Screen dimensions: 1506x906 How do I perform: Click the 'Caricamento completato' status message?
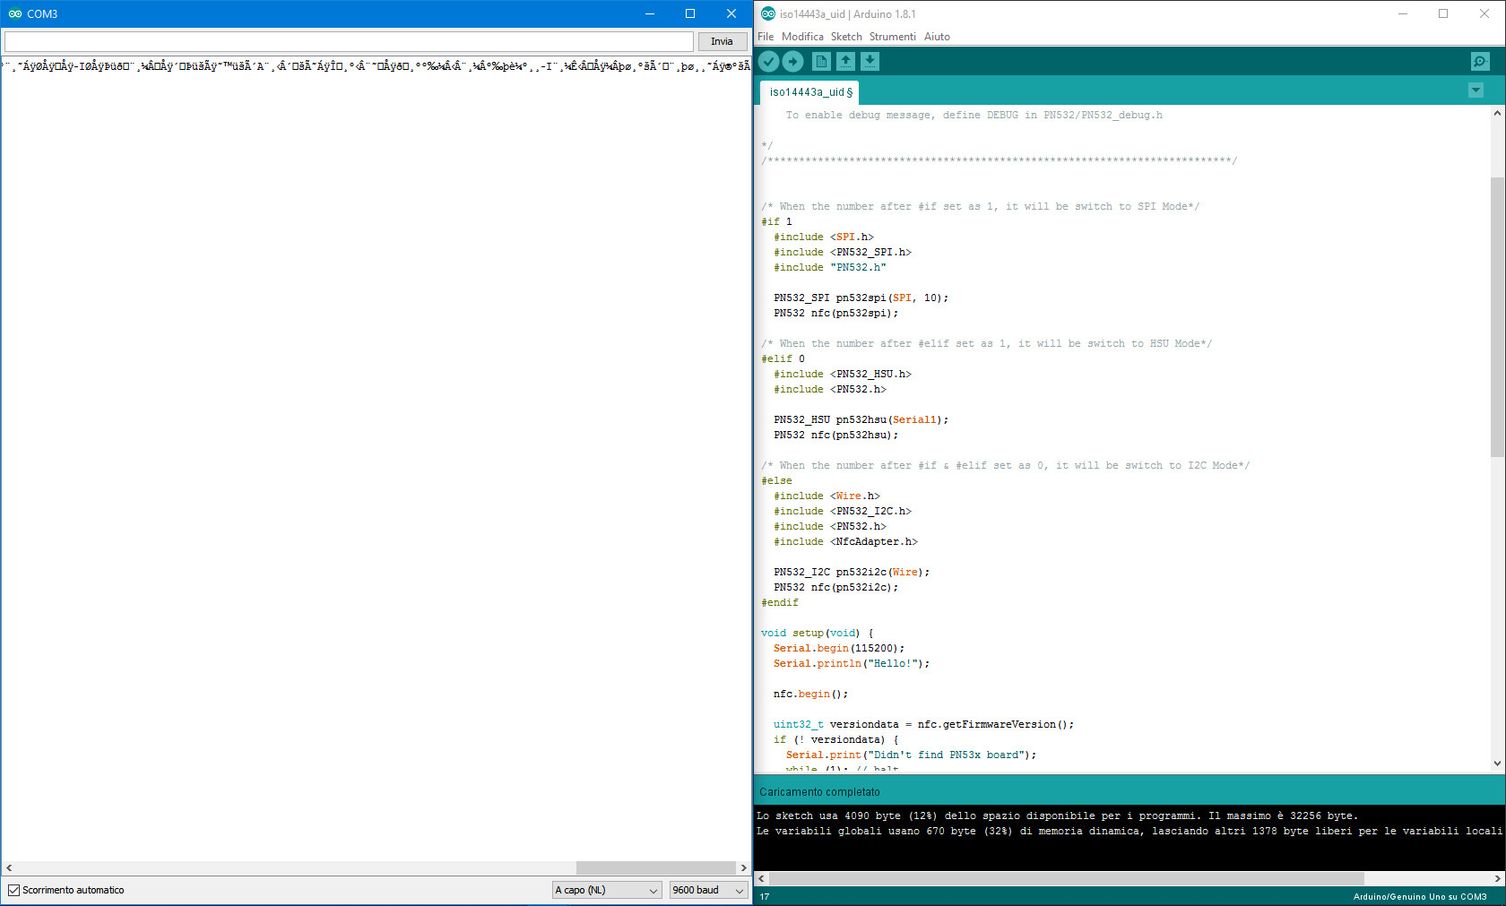point(819,792)
